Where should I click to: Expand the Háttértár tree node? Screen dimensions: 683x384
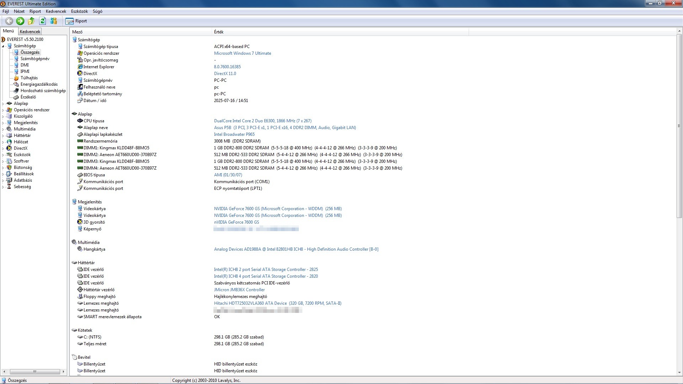(x=3, y=136)
